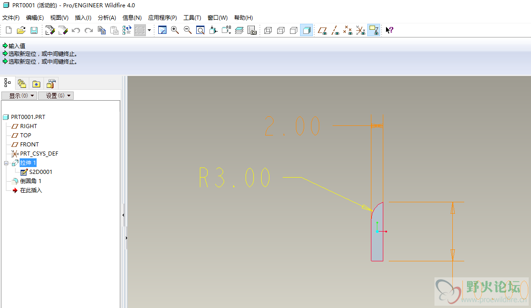Screen dimensions: 531x308
Task: Click the Undo arrow icon
Action: point(76,31)
